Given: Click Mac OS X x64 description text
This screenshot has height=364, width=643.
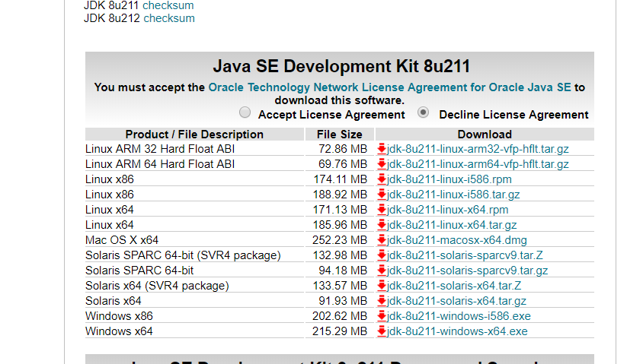Looking at the screenshot, I should point(122,240).
